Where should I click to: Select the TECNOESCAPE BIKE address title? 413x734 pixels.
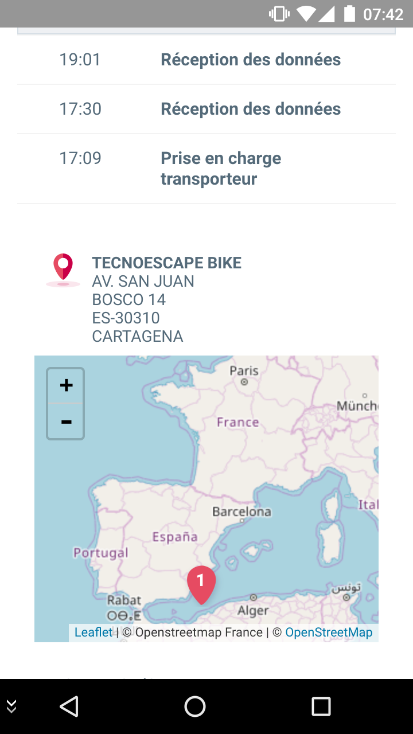(x=166, y=263)
